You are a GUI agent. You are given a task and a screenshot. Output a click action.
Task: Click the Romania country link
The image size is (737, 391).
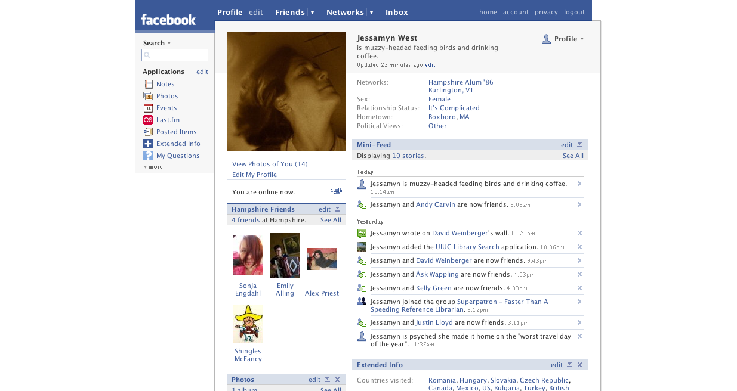442,380
